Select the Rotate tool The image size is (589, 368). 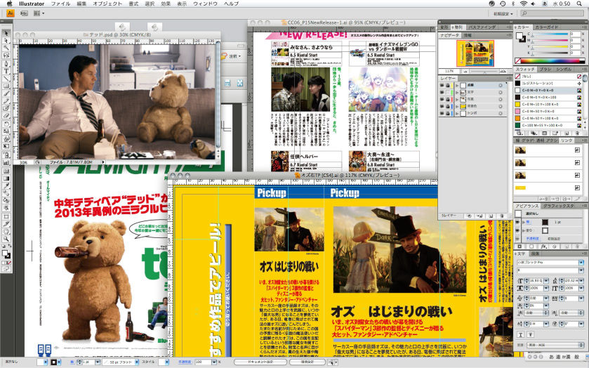6,124
